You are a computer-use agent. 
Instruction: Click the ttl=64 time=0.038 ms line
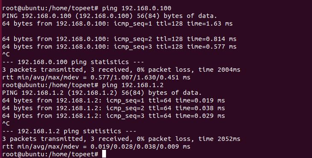(x=113, y=108)
